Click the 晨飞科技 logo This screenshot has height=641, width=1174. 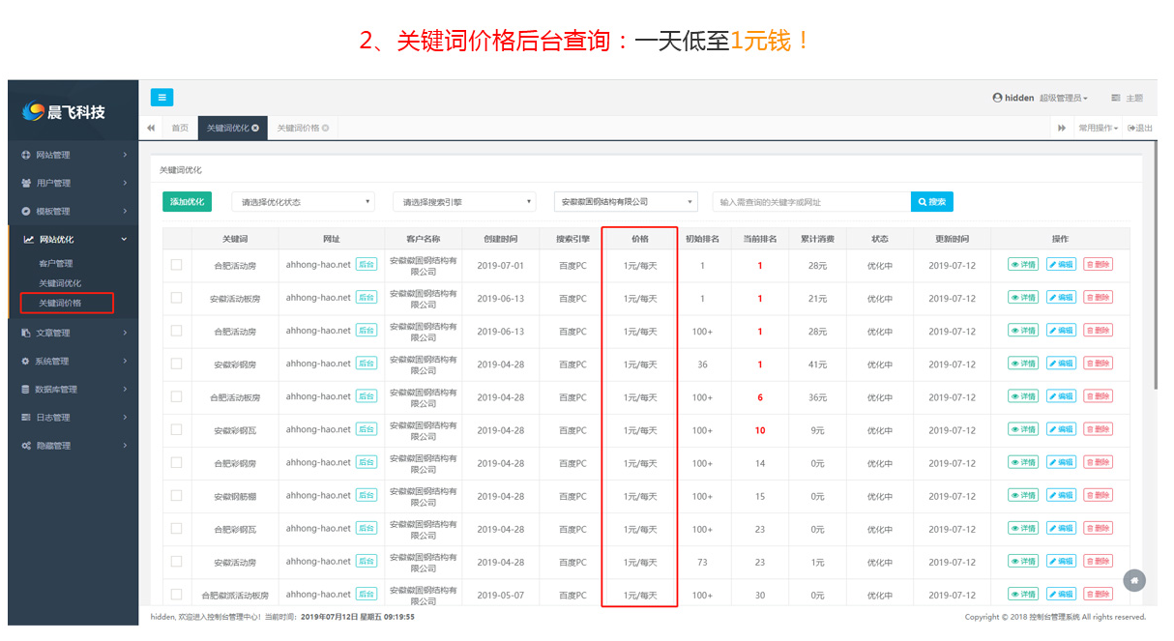pyautogui.click(x=64, y=112)
